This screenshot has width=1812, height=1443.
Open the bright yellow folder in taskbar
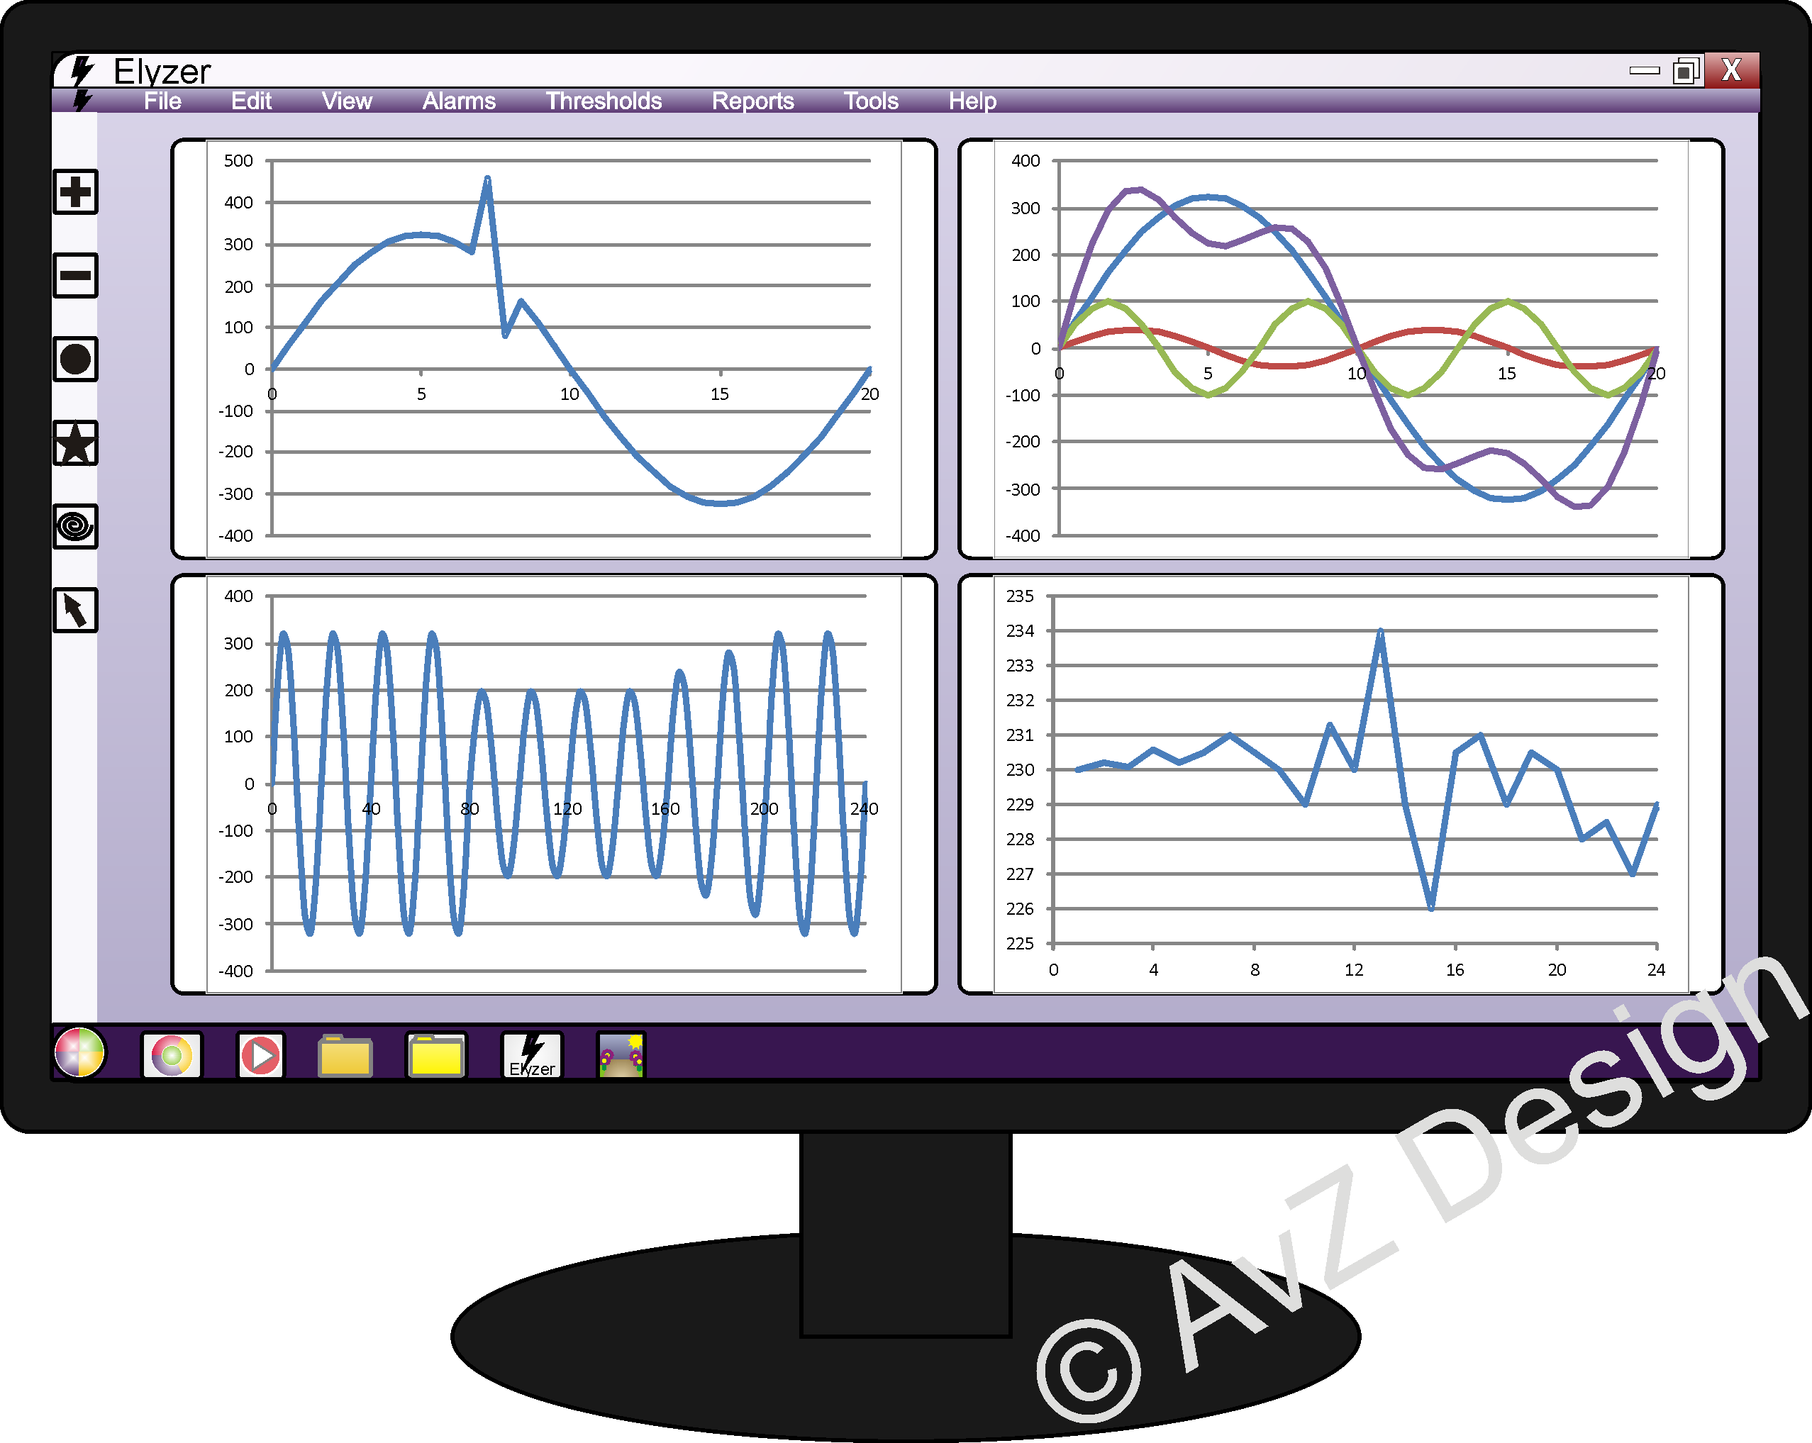point(436,1056)
